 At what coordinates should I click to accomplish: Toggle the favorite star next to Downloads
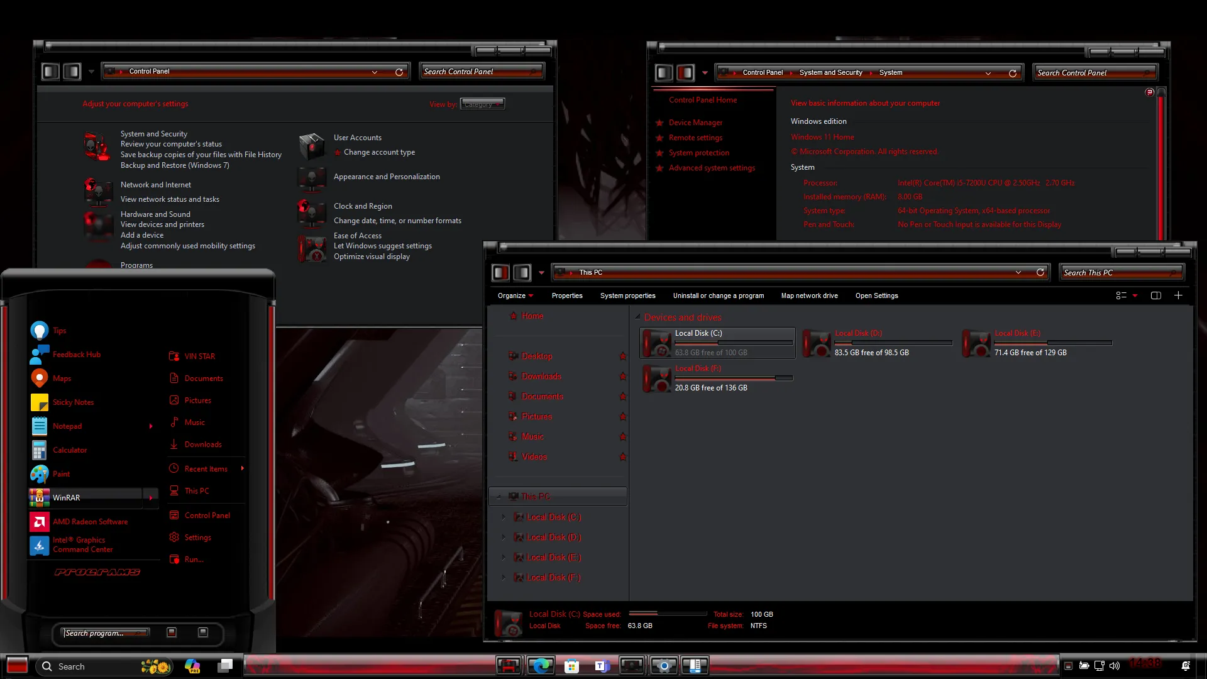[x=623, y=377]
